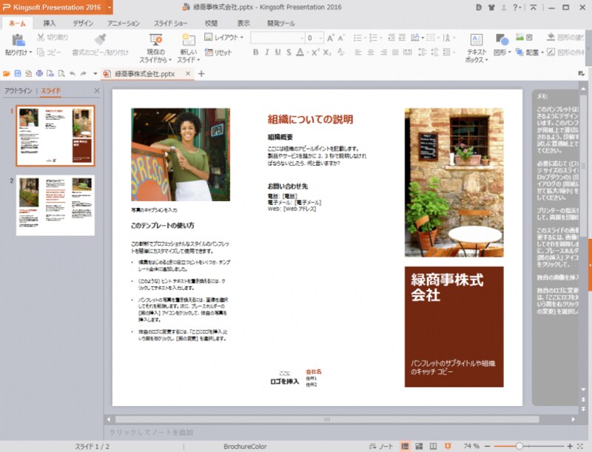Click the Print icon in the quick access bar
592x452 pixels.
38,72
